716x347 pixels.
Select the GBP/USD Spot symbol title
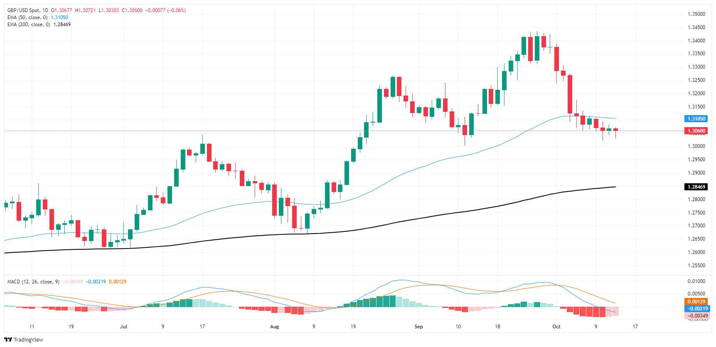pos(27,10)
